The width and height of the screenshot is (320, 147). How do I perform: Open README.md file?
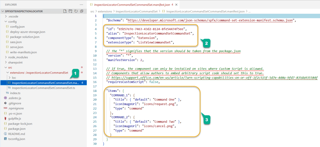[16, 134]
